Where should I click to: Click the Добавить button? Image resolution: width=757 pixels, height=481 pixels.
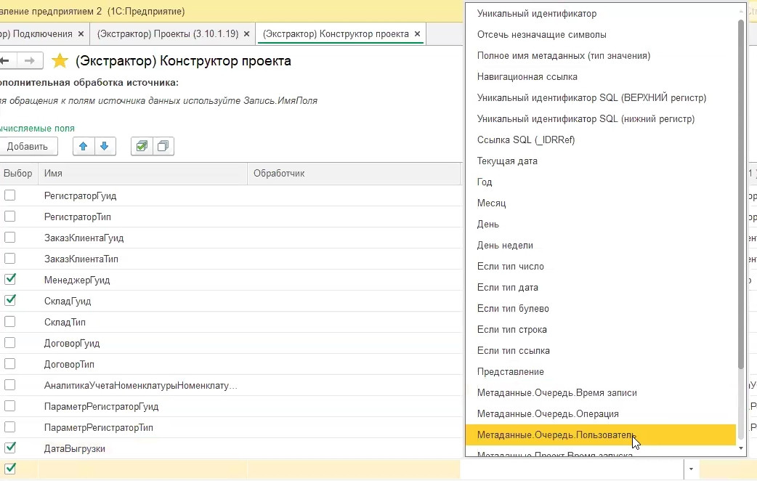(28, 146)
